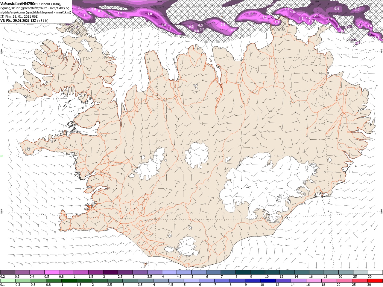This screenshot has width=383, height=287.
Task: Select light pink 16 swatch, bottom legend row
Action: point(314,280)
